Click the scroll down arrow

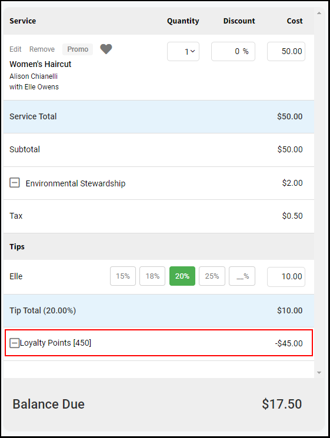pyautogui.click(x=319, y=373)
